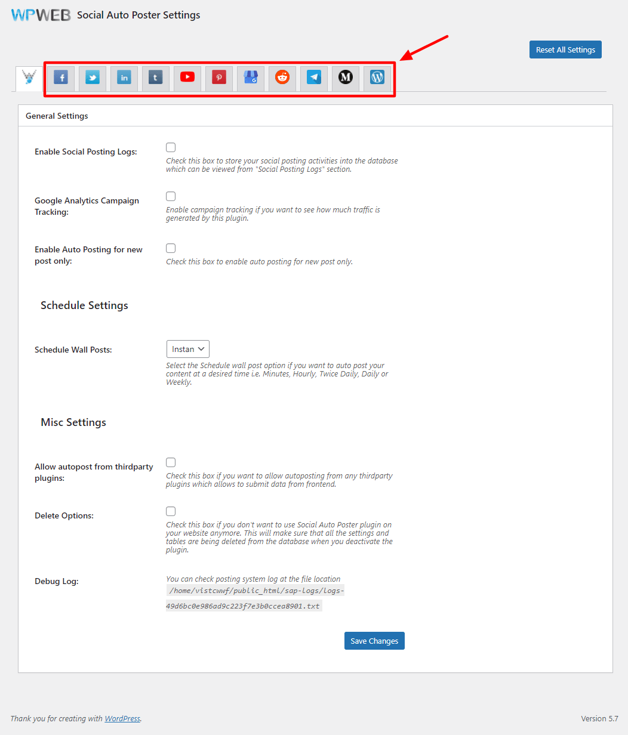
Task: Open the Facebook settings tab
Action: point(60,78)
